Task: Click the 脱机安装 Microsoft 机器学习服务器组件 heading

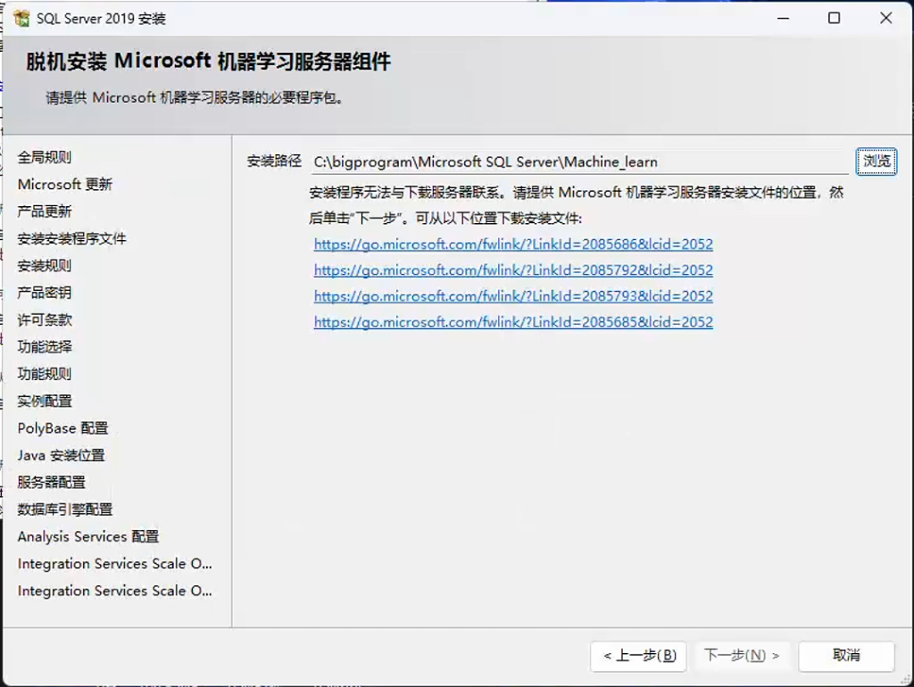Action: coord(208,62)
